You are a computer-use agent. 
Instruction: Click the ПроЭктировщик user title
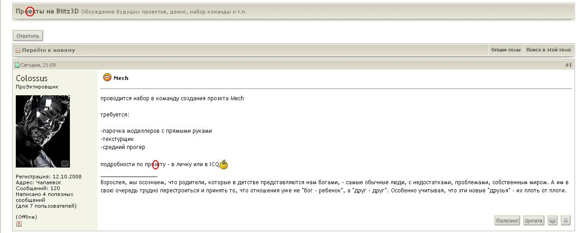coord(37,87)
